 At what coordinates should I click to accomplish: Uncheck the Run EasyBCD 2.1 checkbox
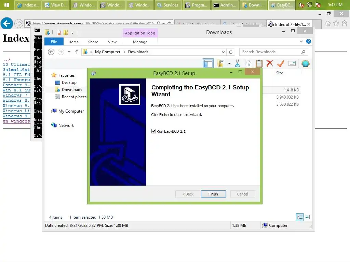click(x=153, y=131)
